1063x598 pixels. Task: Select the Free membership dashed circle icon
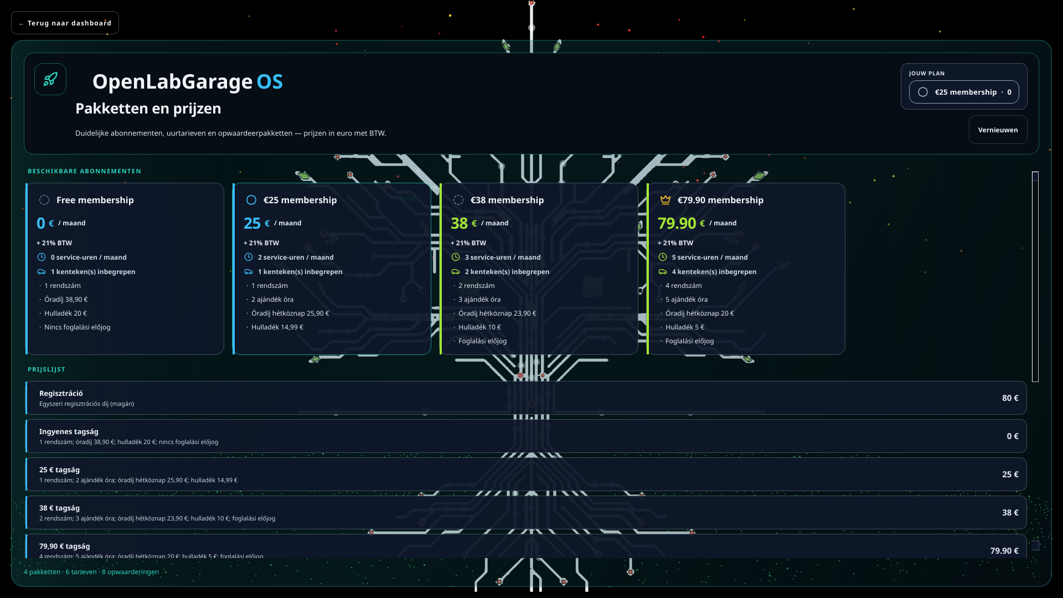click(44, 200)
